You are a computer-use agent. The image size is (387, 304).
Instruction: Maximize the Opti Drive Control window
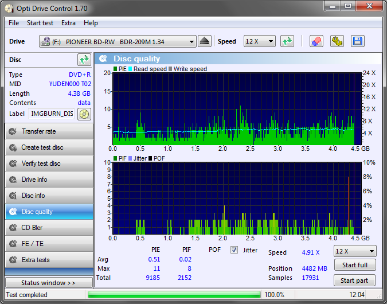[x=348, y=6]
